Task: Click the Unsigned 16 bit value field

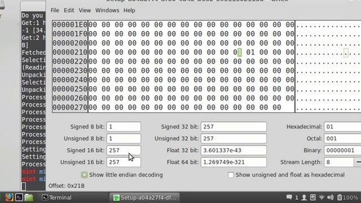Action: [124, 162]
